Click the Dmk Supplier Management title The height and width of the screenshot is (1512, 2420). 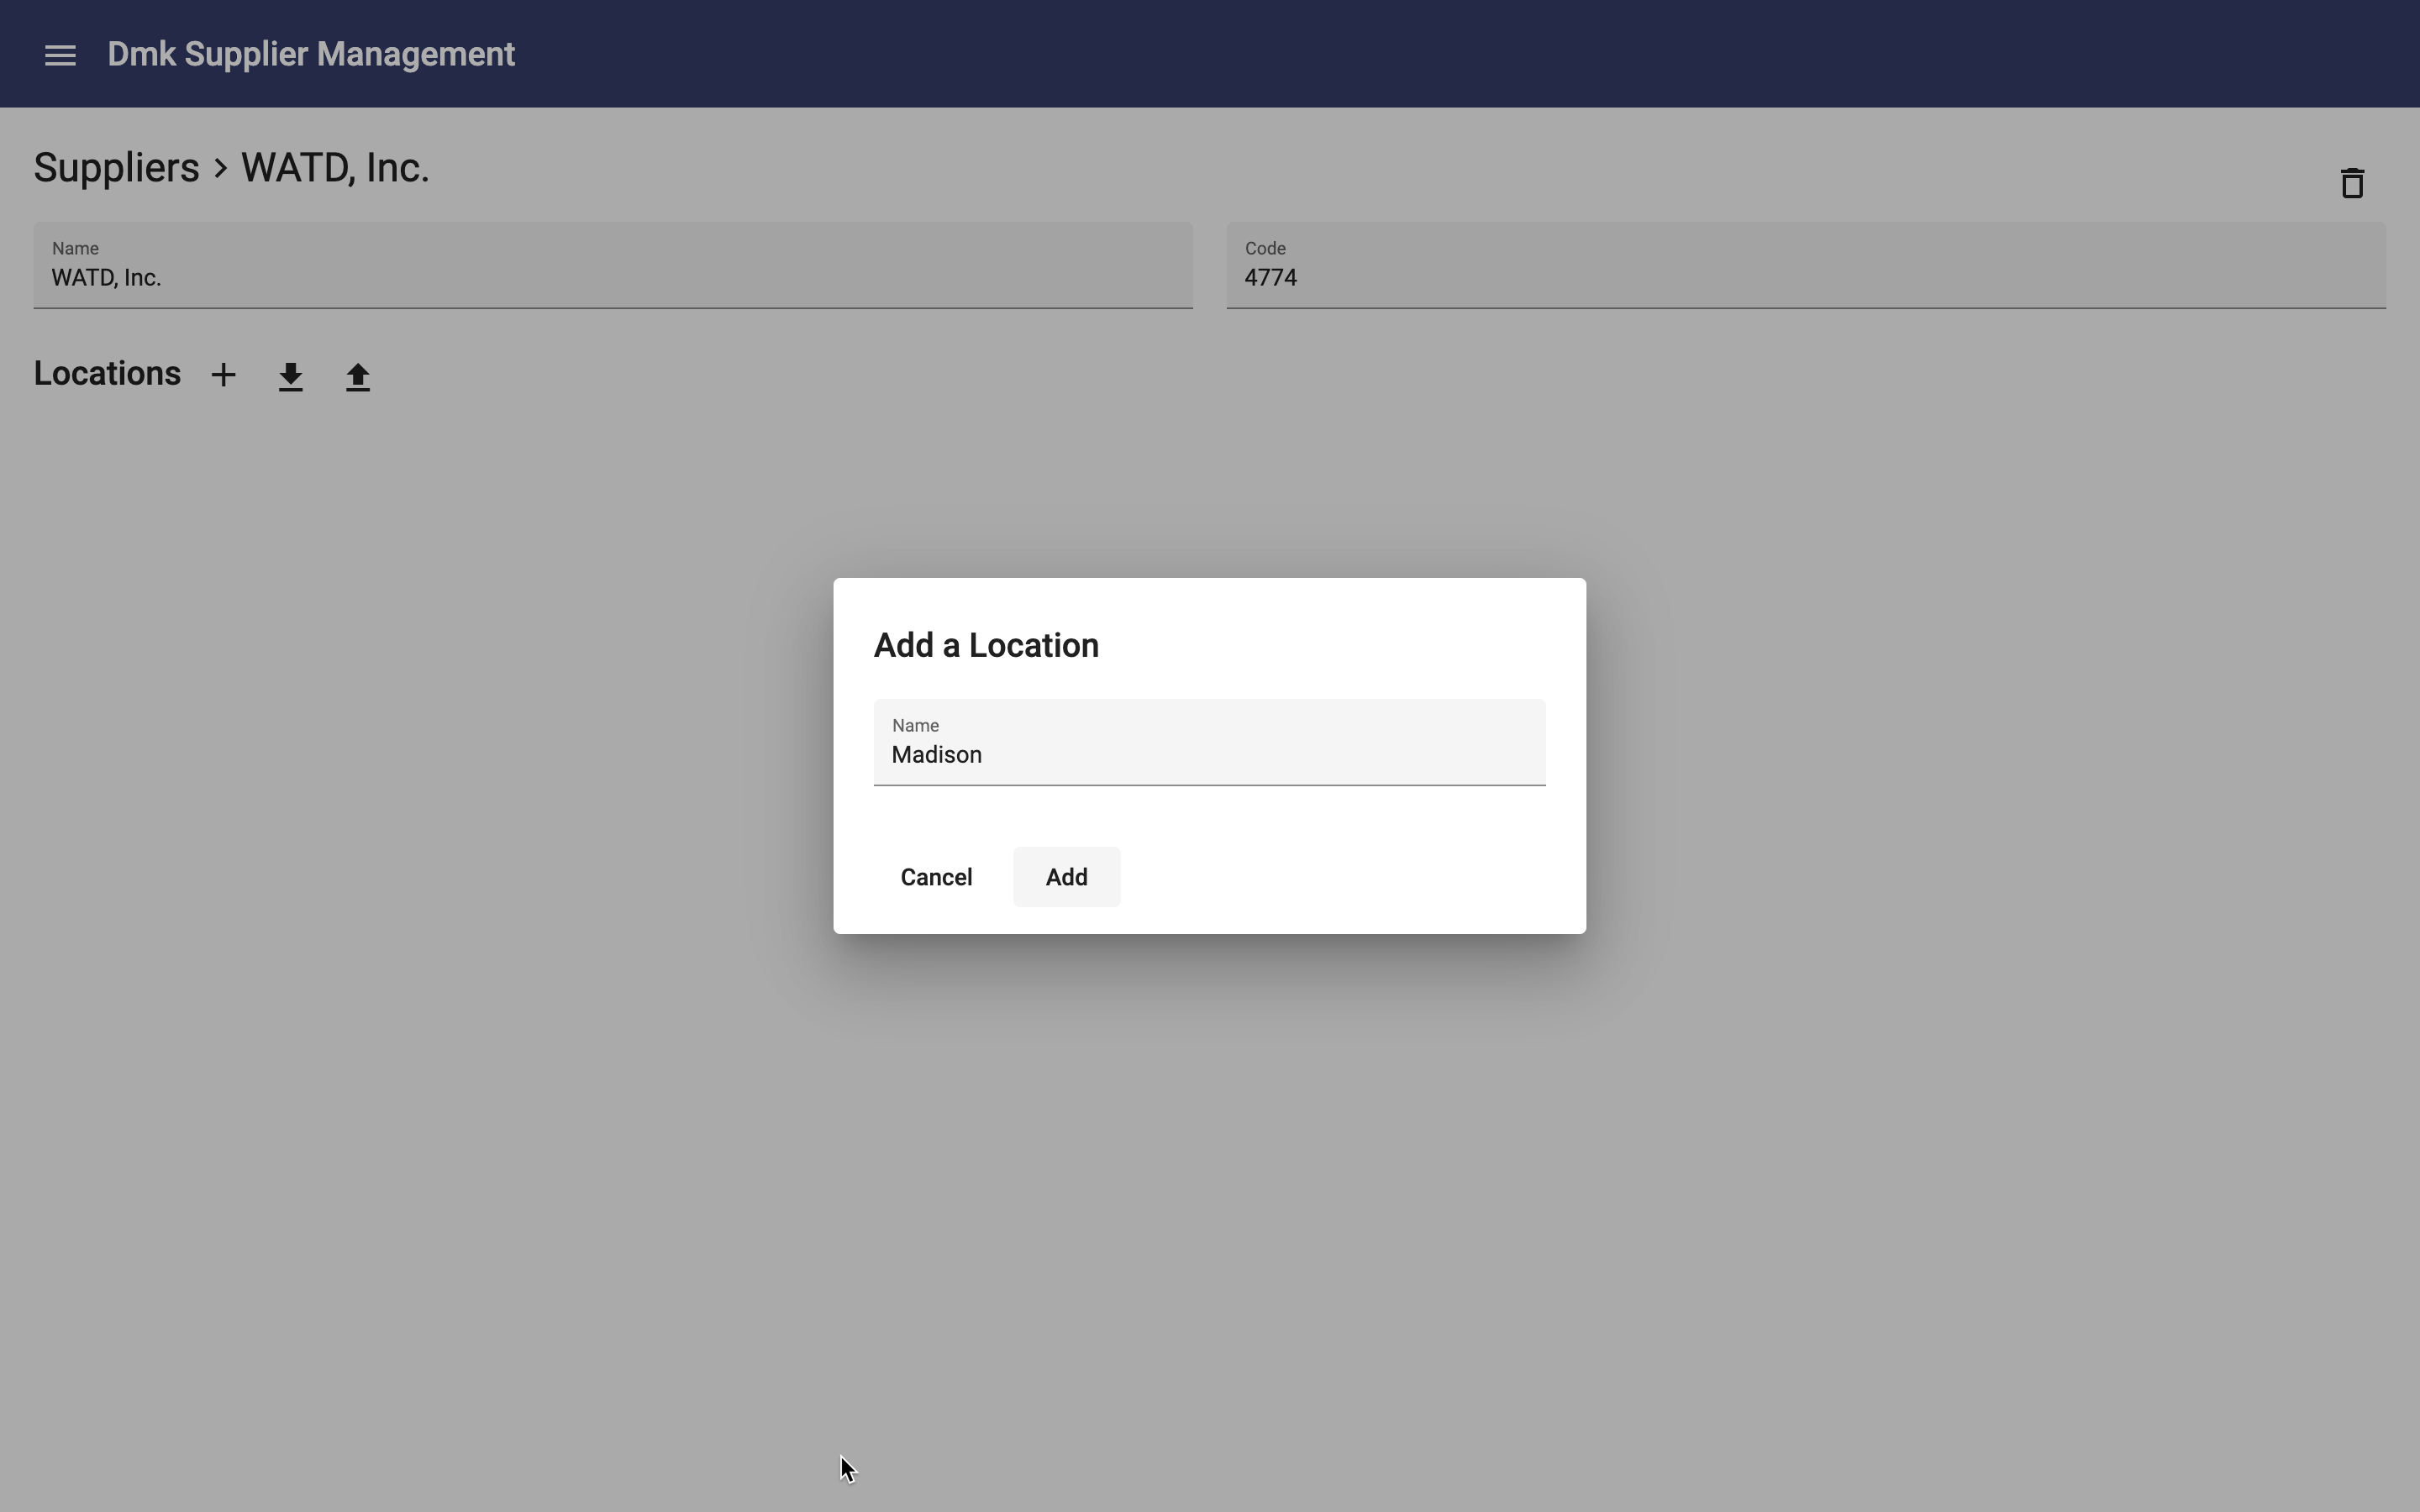tap(311, 54)
